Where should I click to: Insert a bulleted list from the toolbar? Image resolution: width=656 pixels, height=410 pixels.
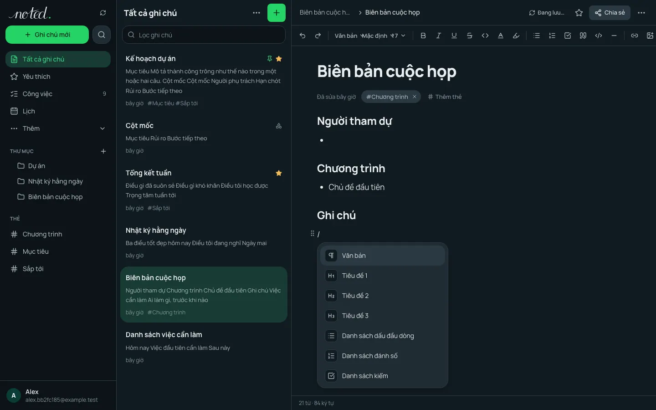537,36
